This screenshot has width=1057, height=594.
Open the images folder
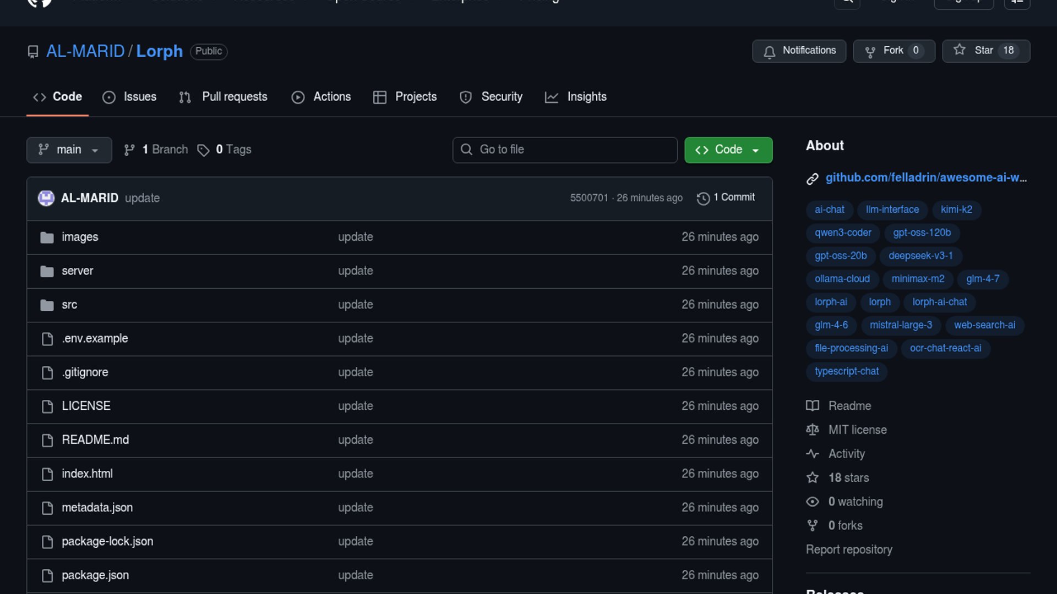coord(80,237)
